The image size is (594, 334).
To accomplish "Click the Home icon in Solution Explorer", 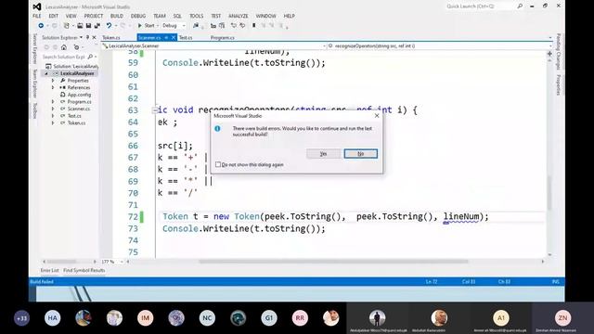I will tap(64, 47).
